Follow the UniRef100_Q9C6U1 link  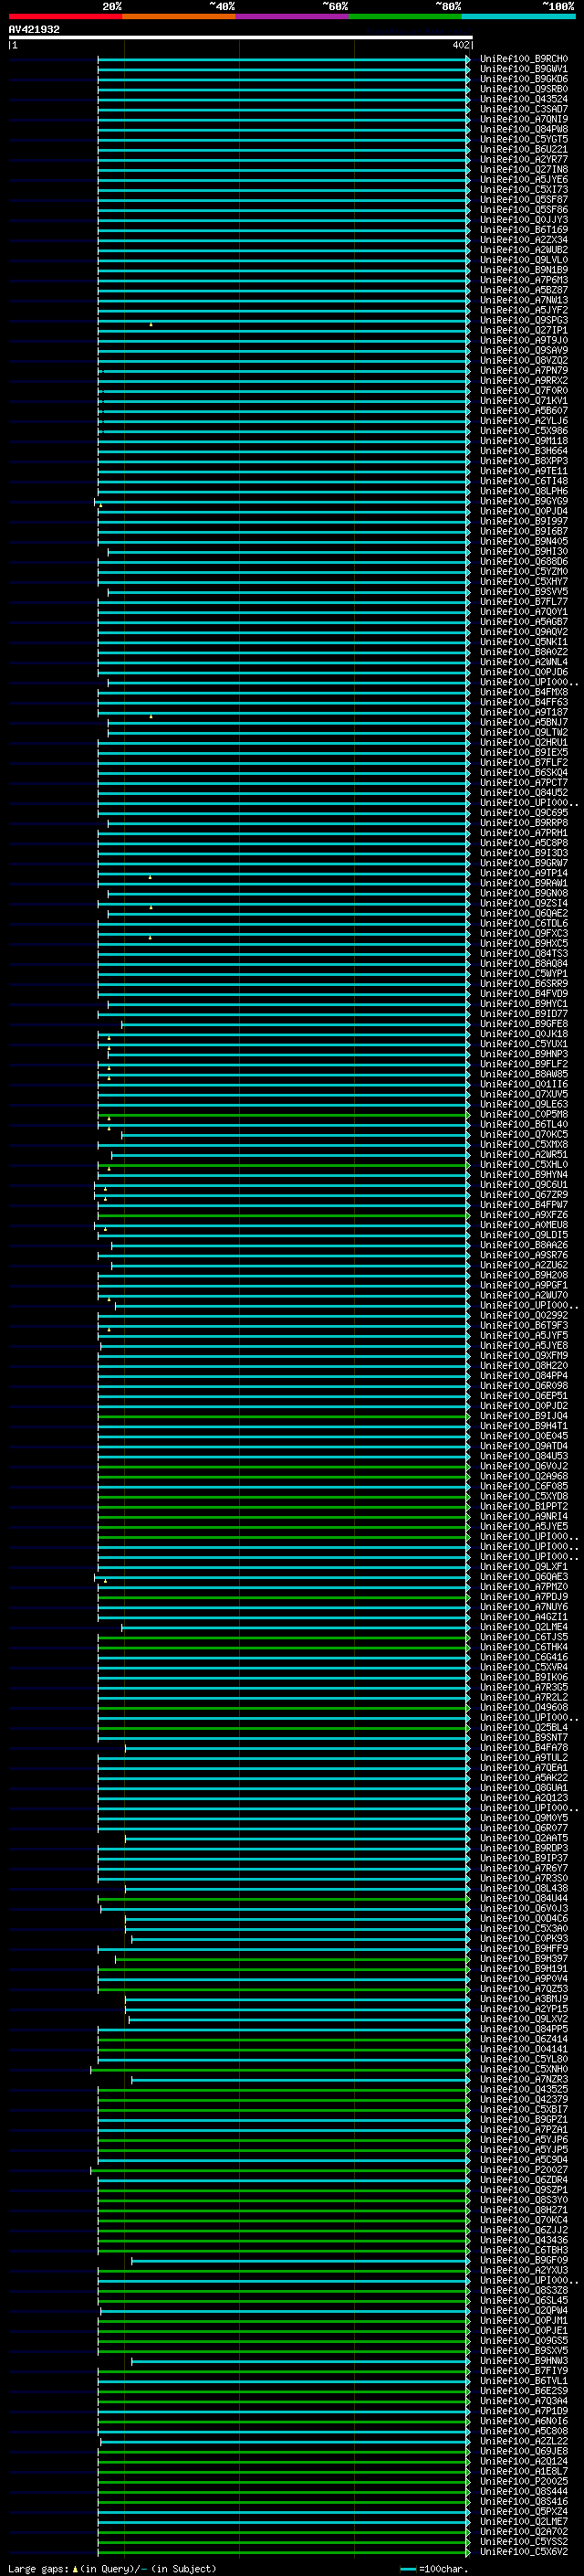[523, 1184]
